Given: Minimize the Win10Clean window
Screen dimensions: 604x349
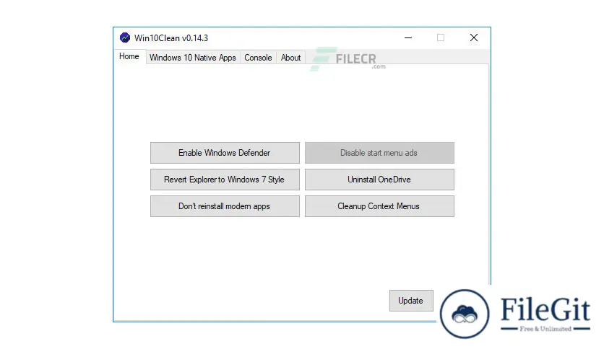Looking at the screenshot, I should coord(408,37).
